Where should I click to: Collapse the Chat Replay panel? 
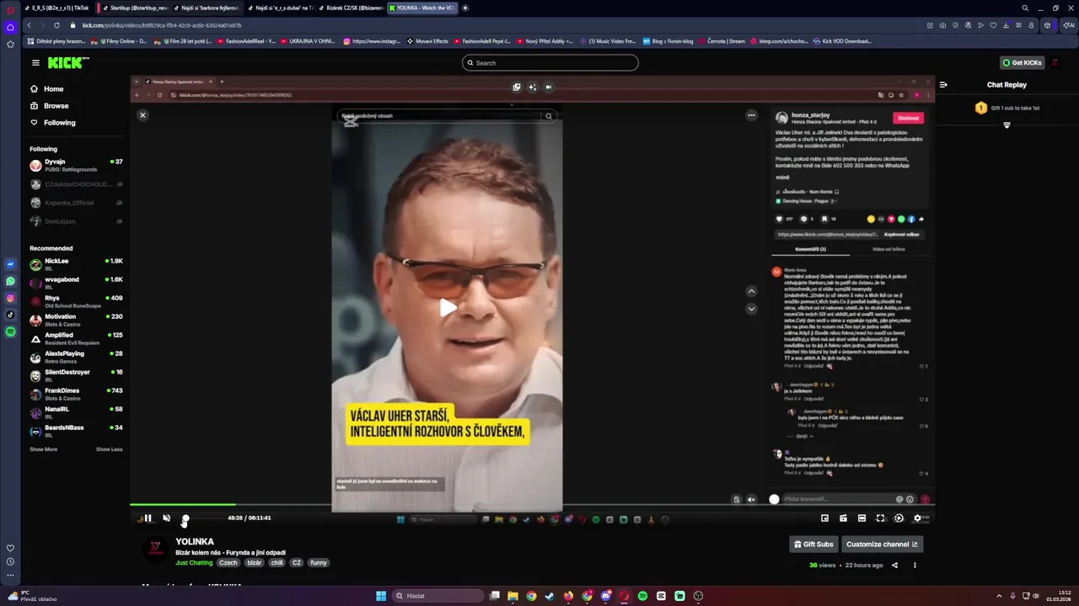tap(943, 84)
